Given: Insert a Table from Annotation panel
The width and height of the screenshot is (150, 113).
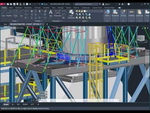Looking at the screenshot, I should click(63, 18).
